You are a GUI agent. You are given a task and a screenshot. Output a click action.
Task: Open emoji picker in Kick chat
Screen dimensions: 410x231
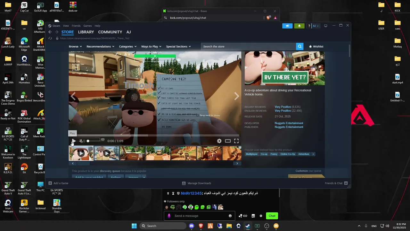pyautogui.click(x=230, y=216)
